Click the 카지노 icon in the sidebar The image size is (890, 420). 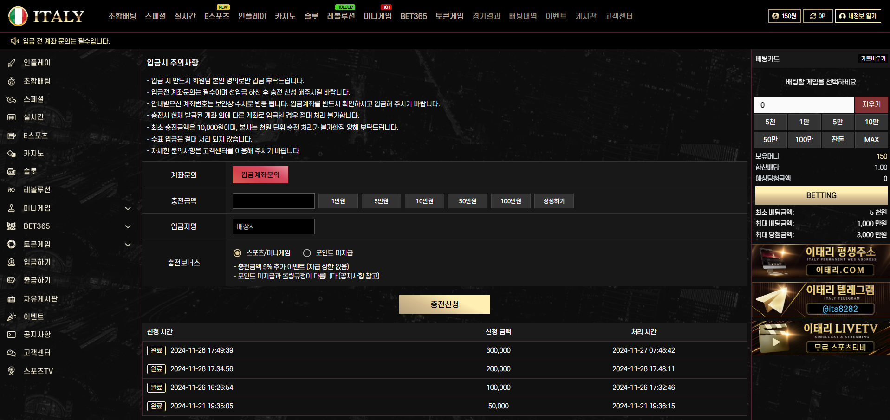12,154
